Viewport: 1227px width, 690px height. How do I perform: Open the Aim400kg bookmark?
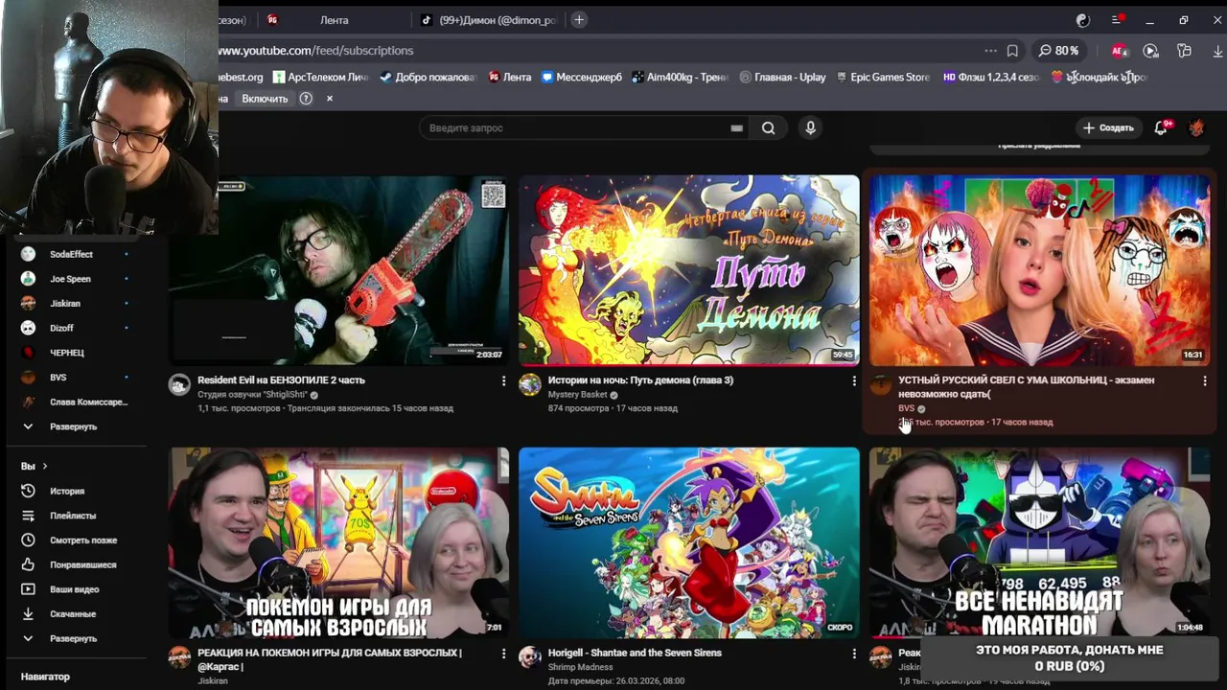[x=681, y=77]
